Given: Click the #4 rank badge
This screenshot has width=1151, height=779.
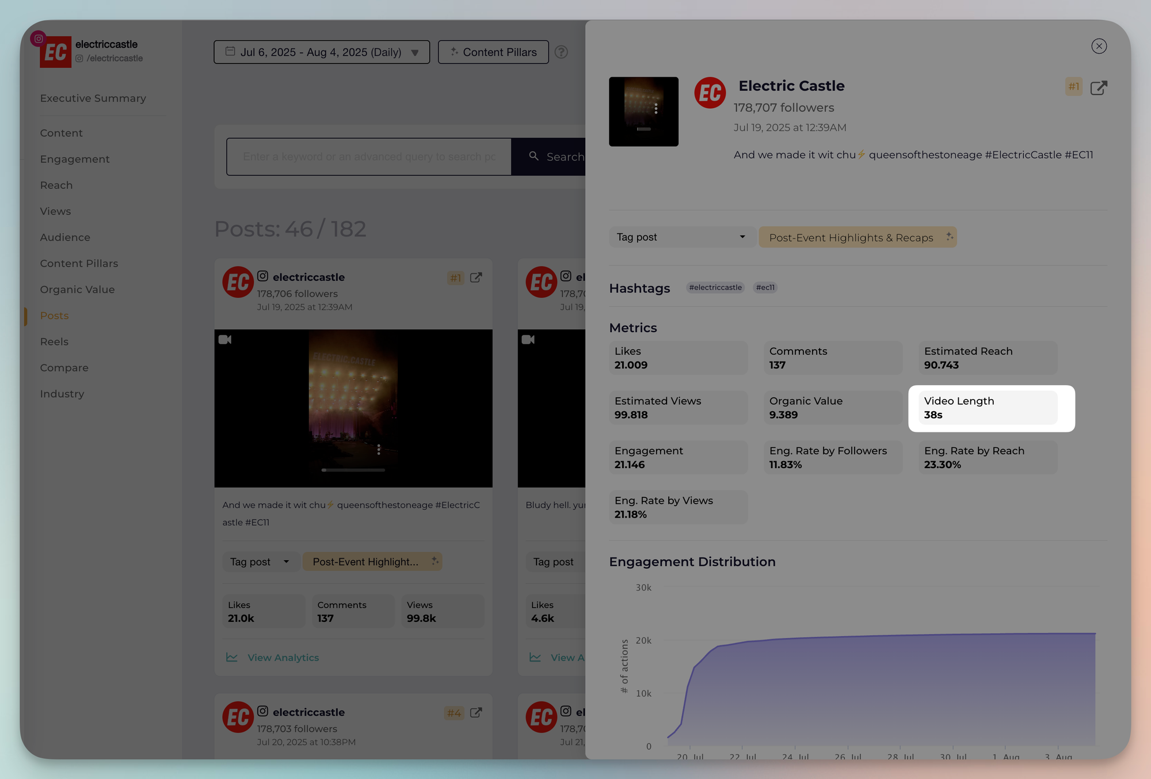Looking at the screenshot, I should [454, 713].
